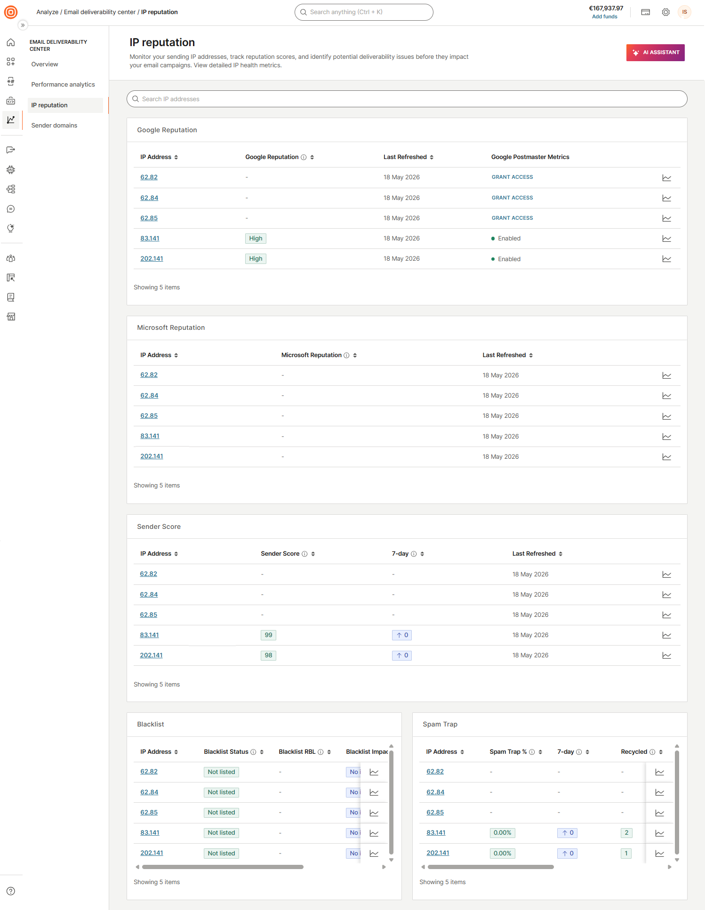705x910 pixels.
Task: Show the Microsoft Reputation column info tooltip
Action: point(346,355)
